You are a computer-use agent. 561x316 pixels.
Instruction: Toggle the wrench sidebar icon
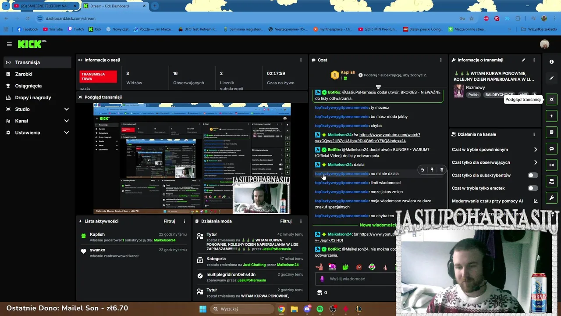click(x=552, y=197)
